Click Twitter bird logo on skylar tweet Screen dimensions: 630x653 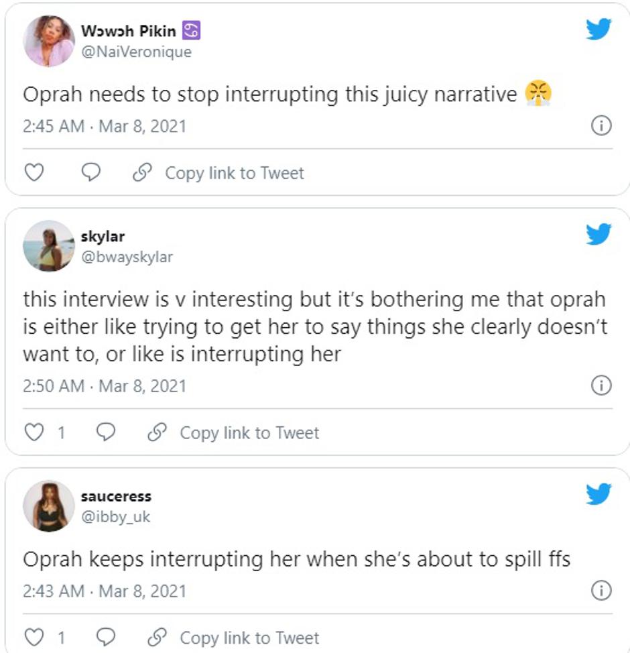(x=598, y=234)
